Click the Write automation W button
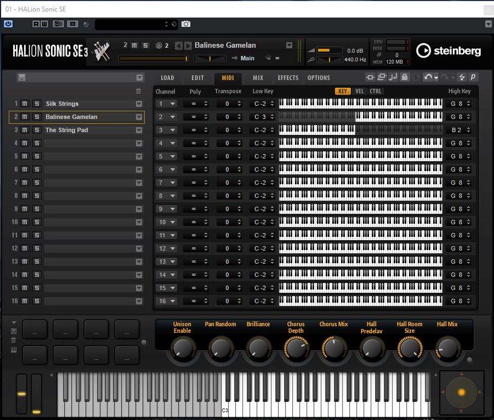494x420 pixels. coord(44,24)
